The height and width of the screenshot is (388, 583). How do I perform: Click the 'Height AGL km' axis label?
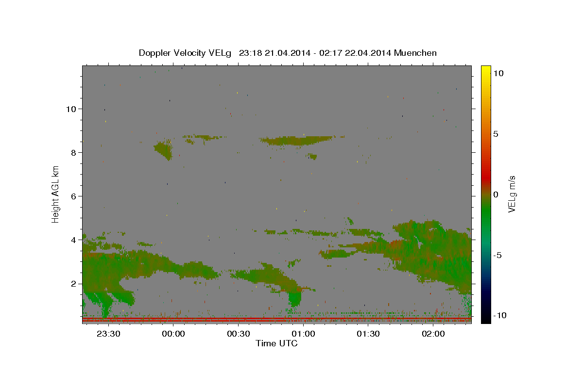56,194
